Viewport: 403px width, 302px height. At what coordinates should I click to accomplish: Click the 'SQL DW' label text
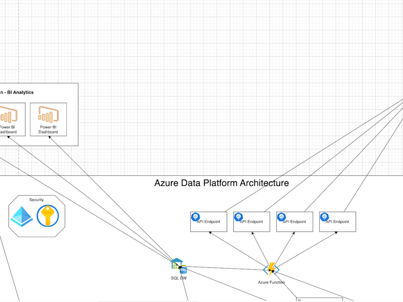click(179, 278)
